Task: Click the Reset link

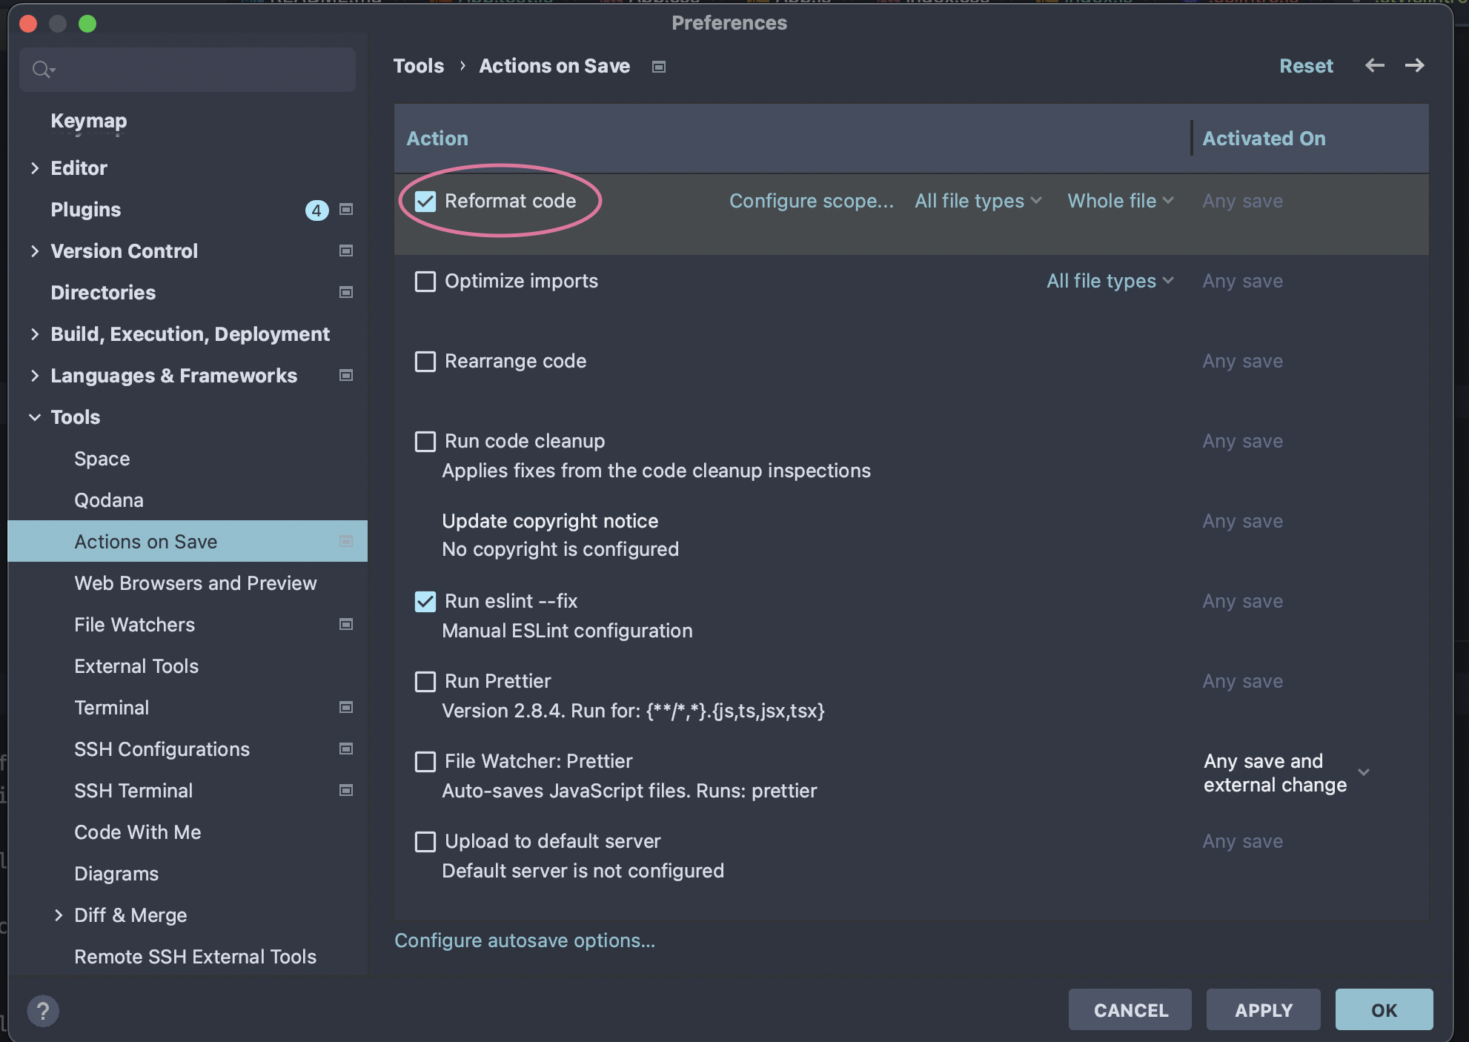Action: pos(1305,66)
